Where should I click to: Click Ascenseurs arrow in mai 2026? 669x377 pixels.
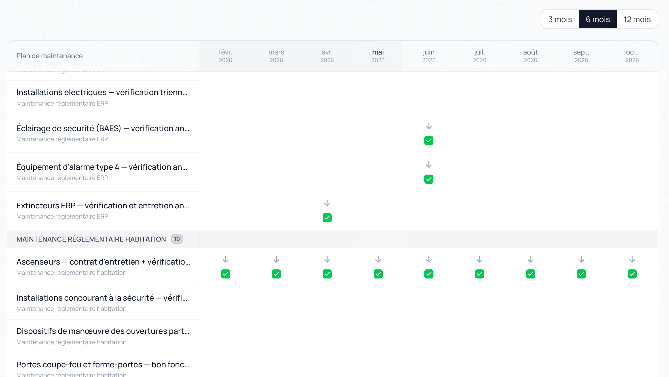point(378,259)
